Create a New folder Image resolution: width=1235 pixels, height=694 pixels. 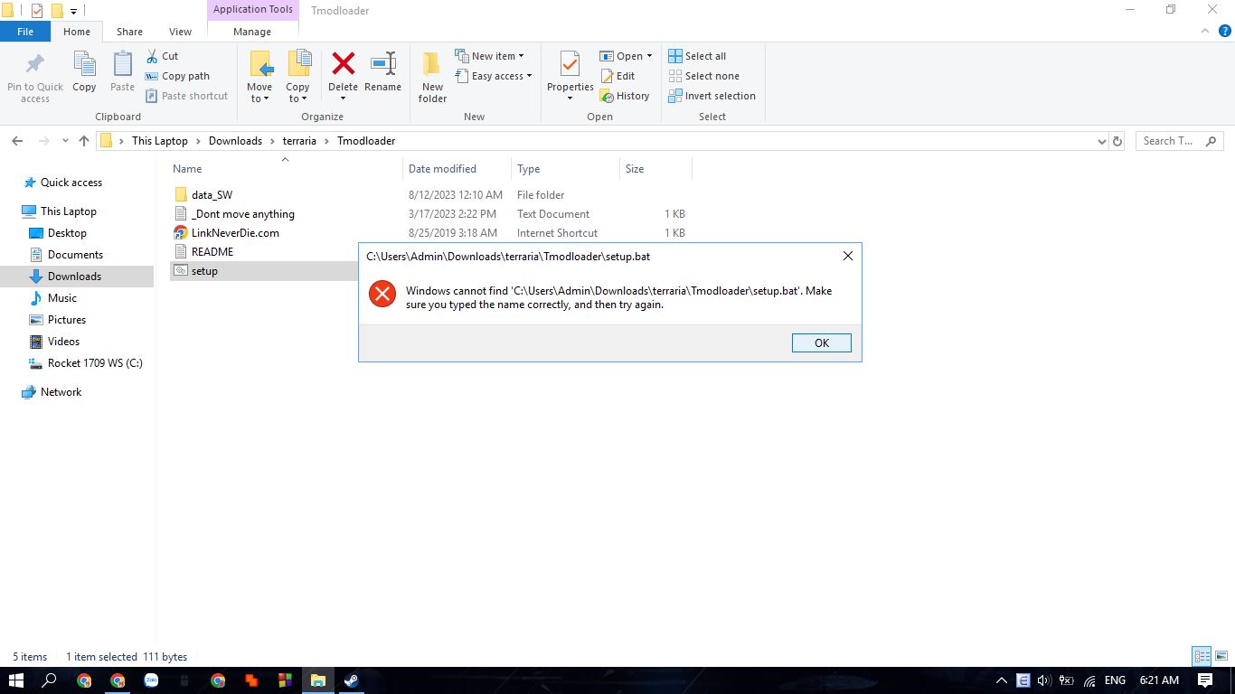(x=431, y=76)
